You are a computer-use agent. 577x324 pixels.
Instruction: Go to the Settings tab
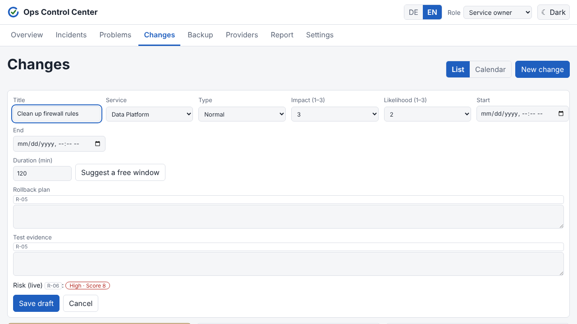click(x=320, y=35)
